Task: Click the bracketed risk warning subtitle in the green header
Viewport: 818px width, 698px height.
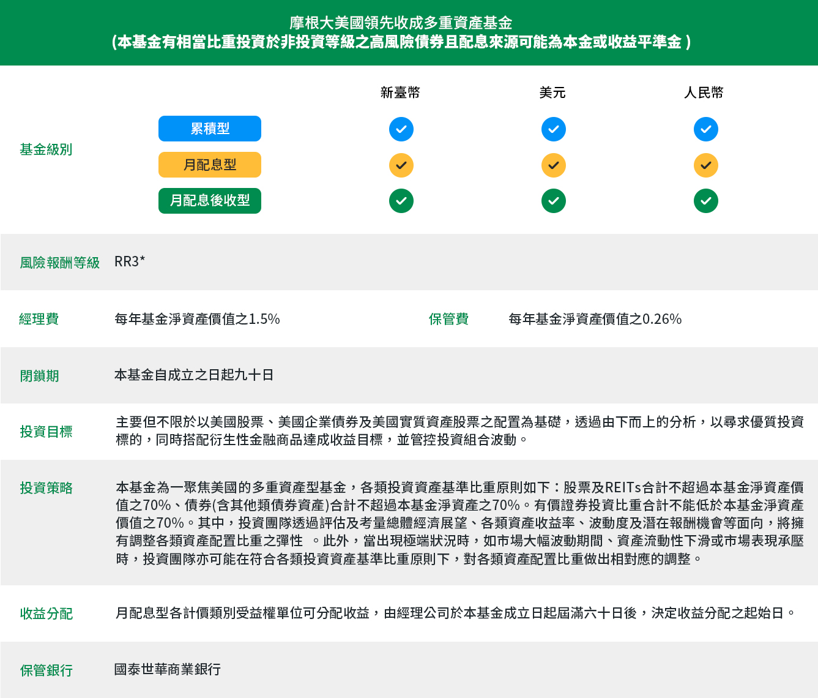Action: [x=401, y=42]
